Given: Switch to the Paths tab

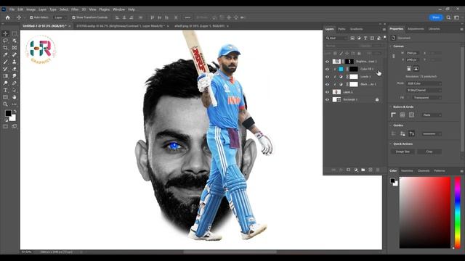Looking at the screenshot, I should [341, 29].
